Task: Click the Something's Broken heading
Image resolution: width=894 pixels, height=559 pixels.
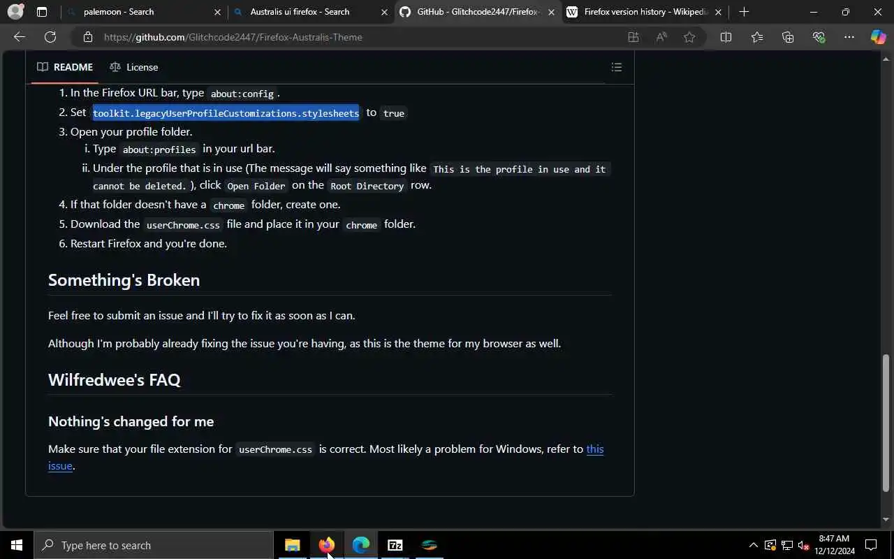Action: (124, 279)
